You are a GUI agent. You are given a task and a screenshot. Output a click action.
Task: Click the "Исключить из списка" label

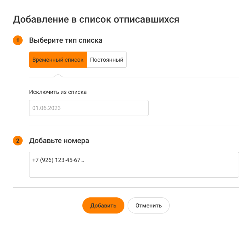[58, 92]
